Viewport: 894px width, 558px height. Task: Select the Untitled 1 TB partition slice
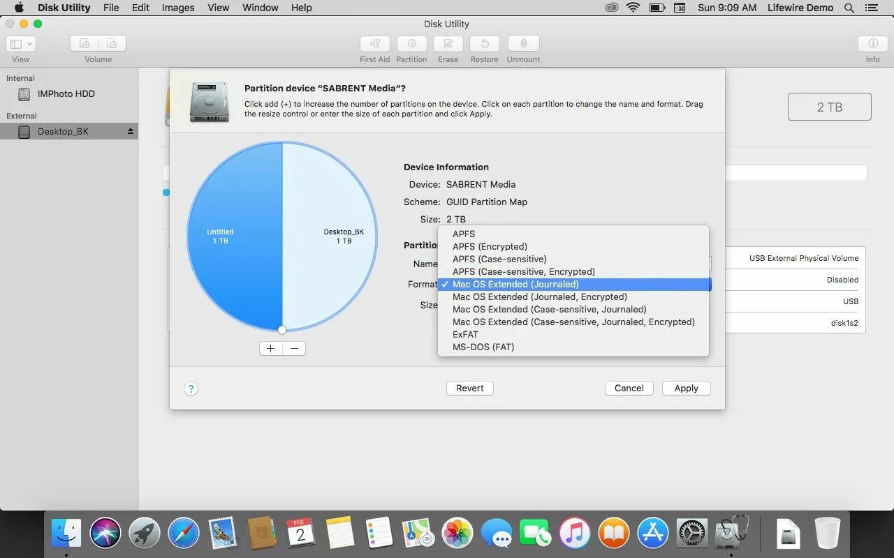tap(234, 236)
